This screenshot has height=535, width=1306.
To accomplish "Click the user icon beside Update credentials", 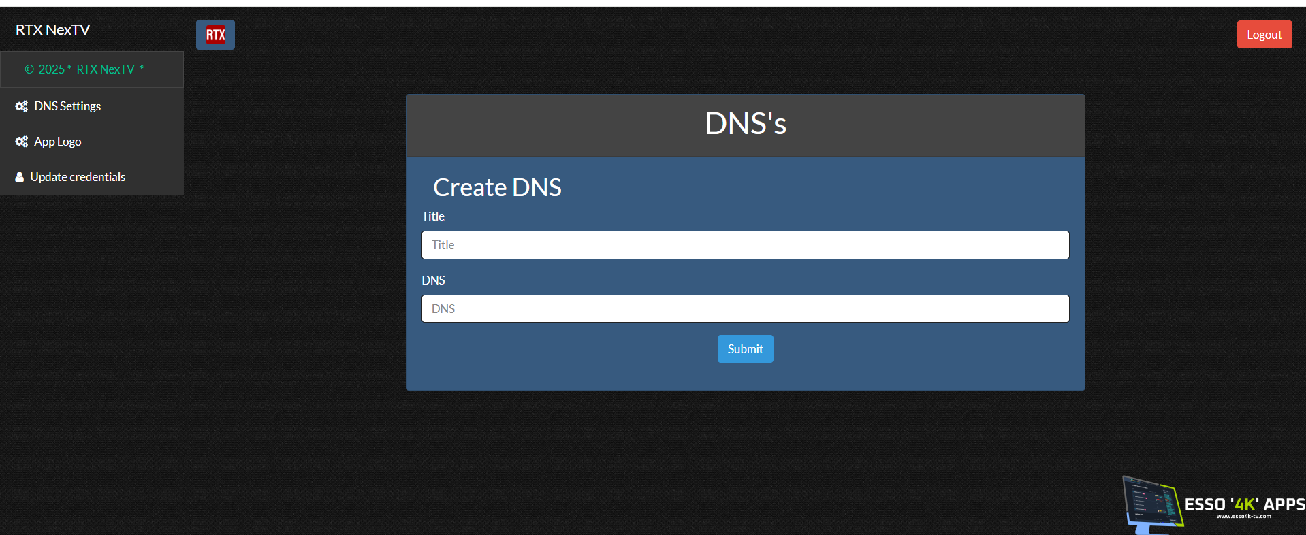I will (x=20, y=177).
